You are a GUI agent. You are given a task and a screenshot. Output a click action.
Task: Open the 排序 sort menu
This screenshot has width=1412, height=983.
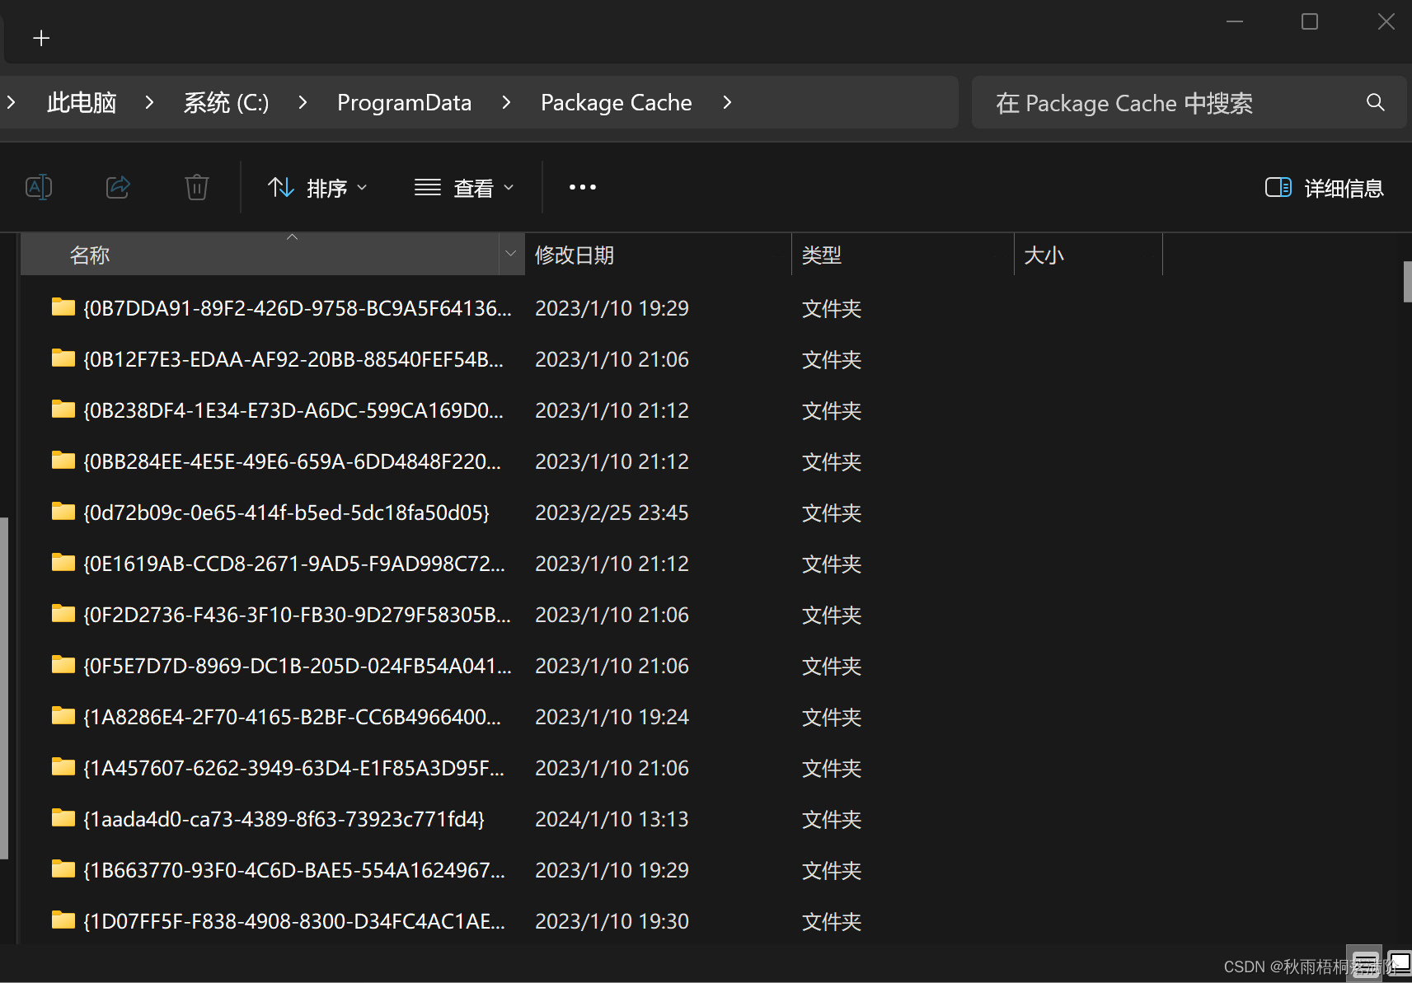click(317, 188)
